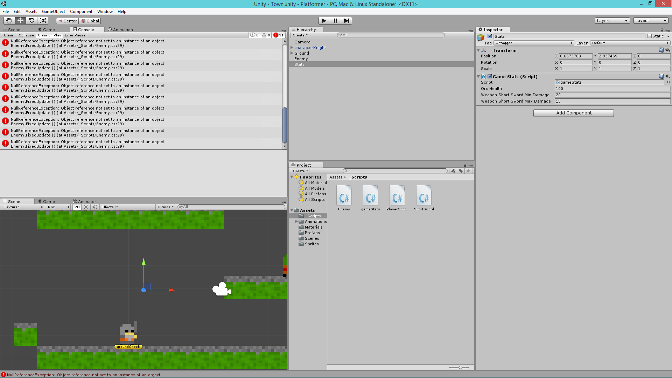672x378 pixels.
Task: Select the Move tool
Action: coord(20,21)
